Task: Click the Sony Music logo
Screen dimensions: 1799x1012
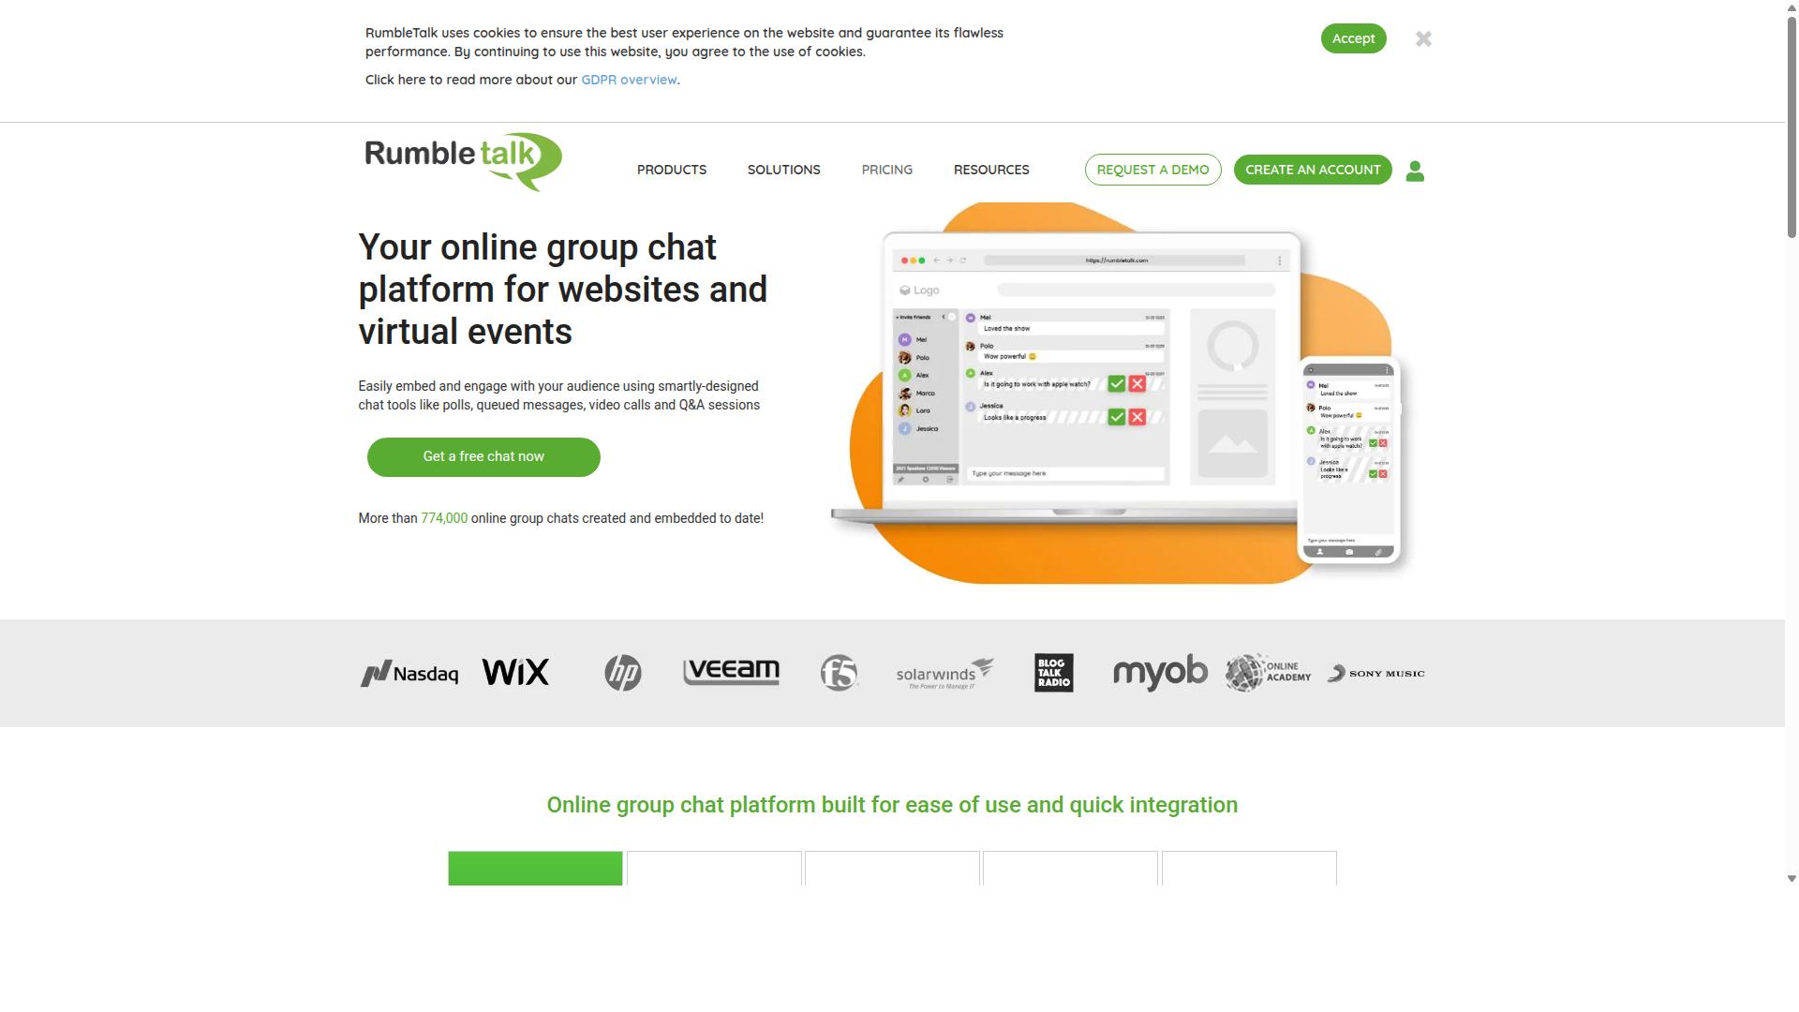Action: 1375,673
